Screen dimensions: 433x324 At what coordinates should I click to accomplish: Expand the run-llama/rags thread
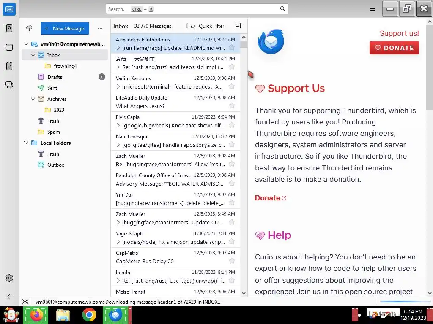[x=118, y=48]
